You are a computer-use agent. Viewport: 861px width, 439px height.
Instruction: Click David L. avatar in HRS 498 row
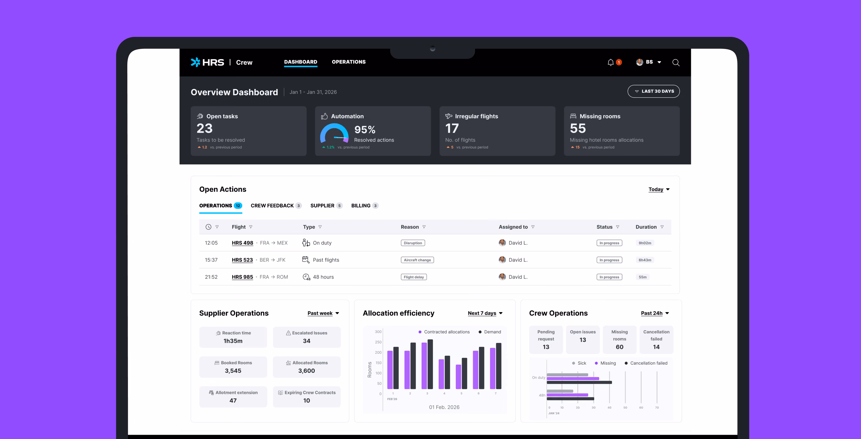coord(502,243)
